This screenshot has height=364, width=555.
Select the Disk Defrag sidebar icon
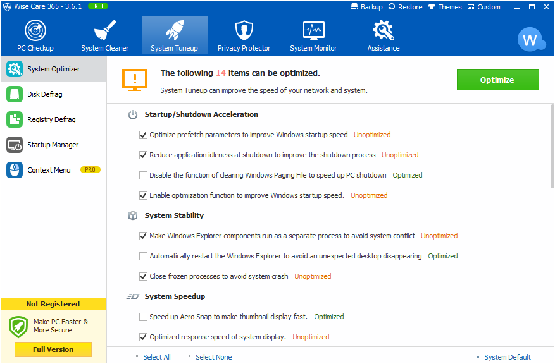[x=15, y=94]
